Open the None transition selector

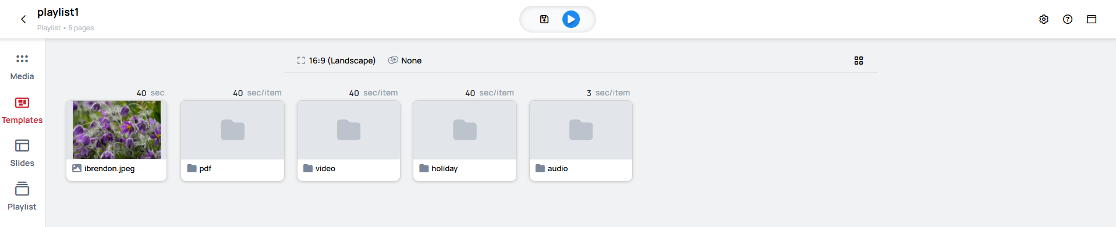point(405,61)
